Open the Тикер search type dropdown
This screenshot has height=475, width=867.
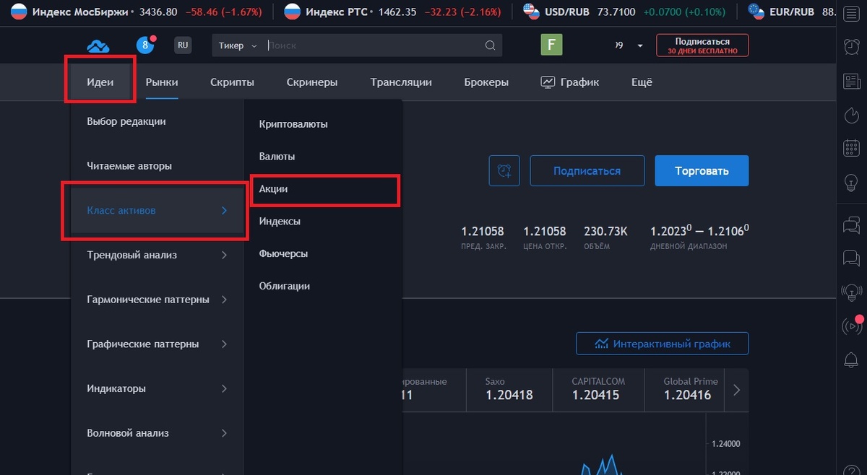click(238, 45)
